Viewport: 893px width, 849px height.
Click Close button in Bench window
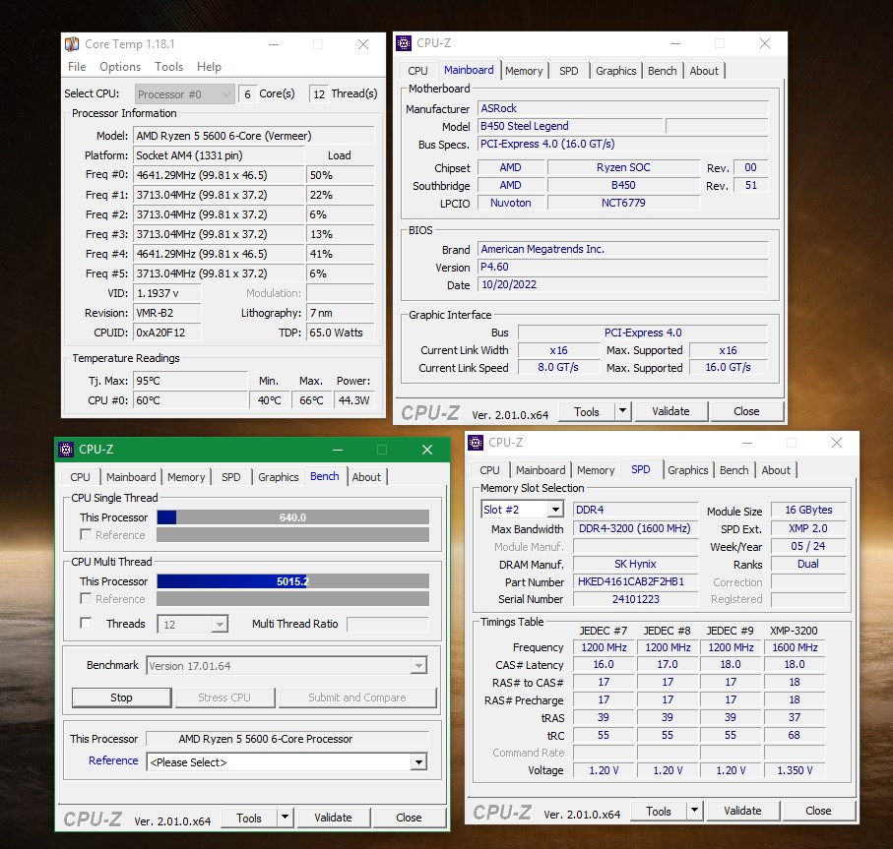pos(409,818)
